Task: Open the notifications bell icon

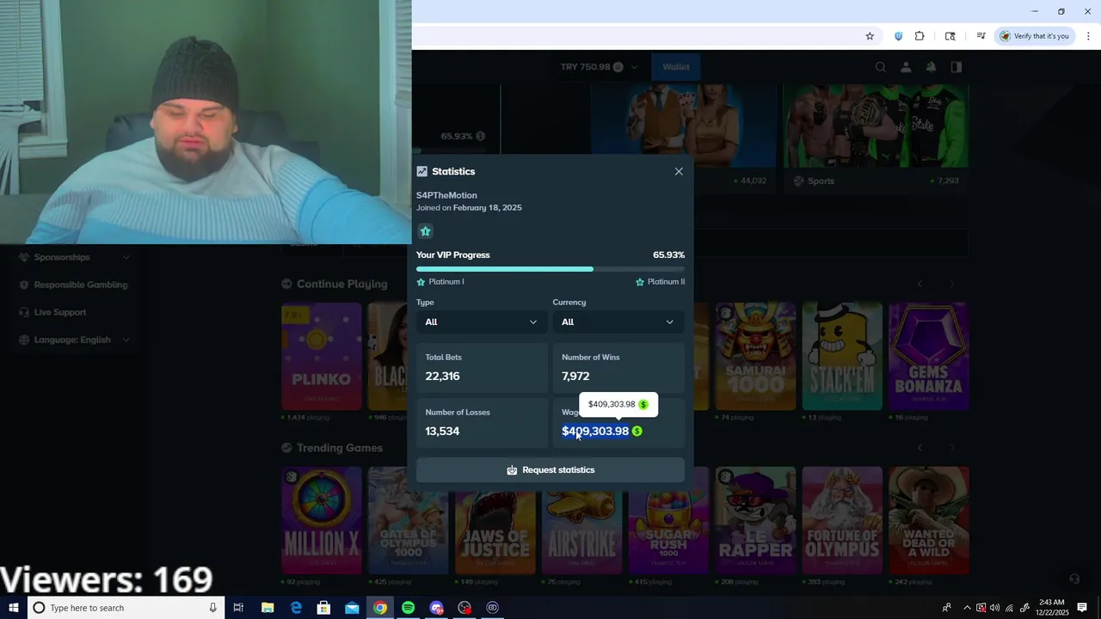Action: tap(931, 67)
